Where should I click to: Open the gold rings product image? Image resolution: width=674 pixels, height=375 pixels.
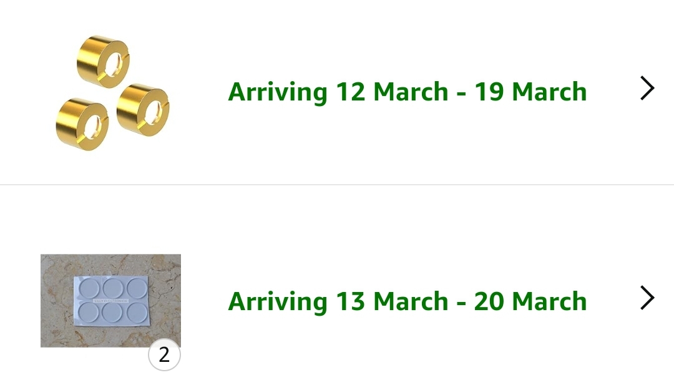pyautogui.click(x=112, y=92)
